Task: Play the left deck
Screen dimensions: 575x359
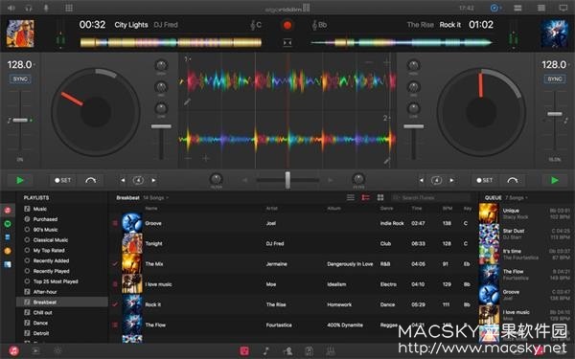Action: (x=20, y=180)
